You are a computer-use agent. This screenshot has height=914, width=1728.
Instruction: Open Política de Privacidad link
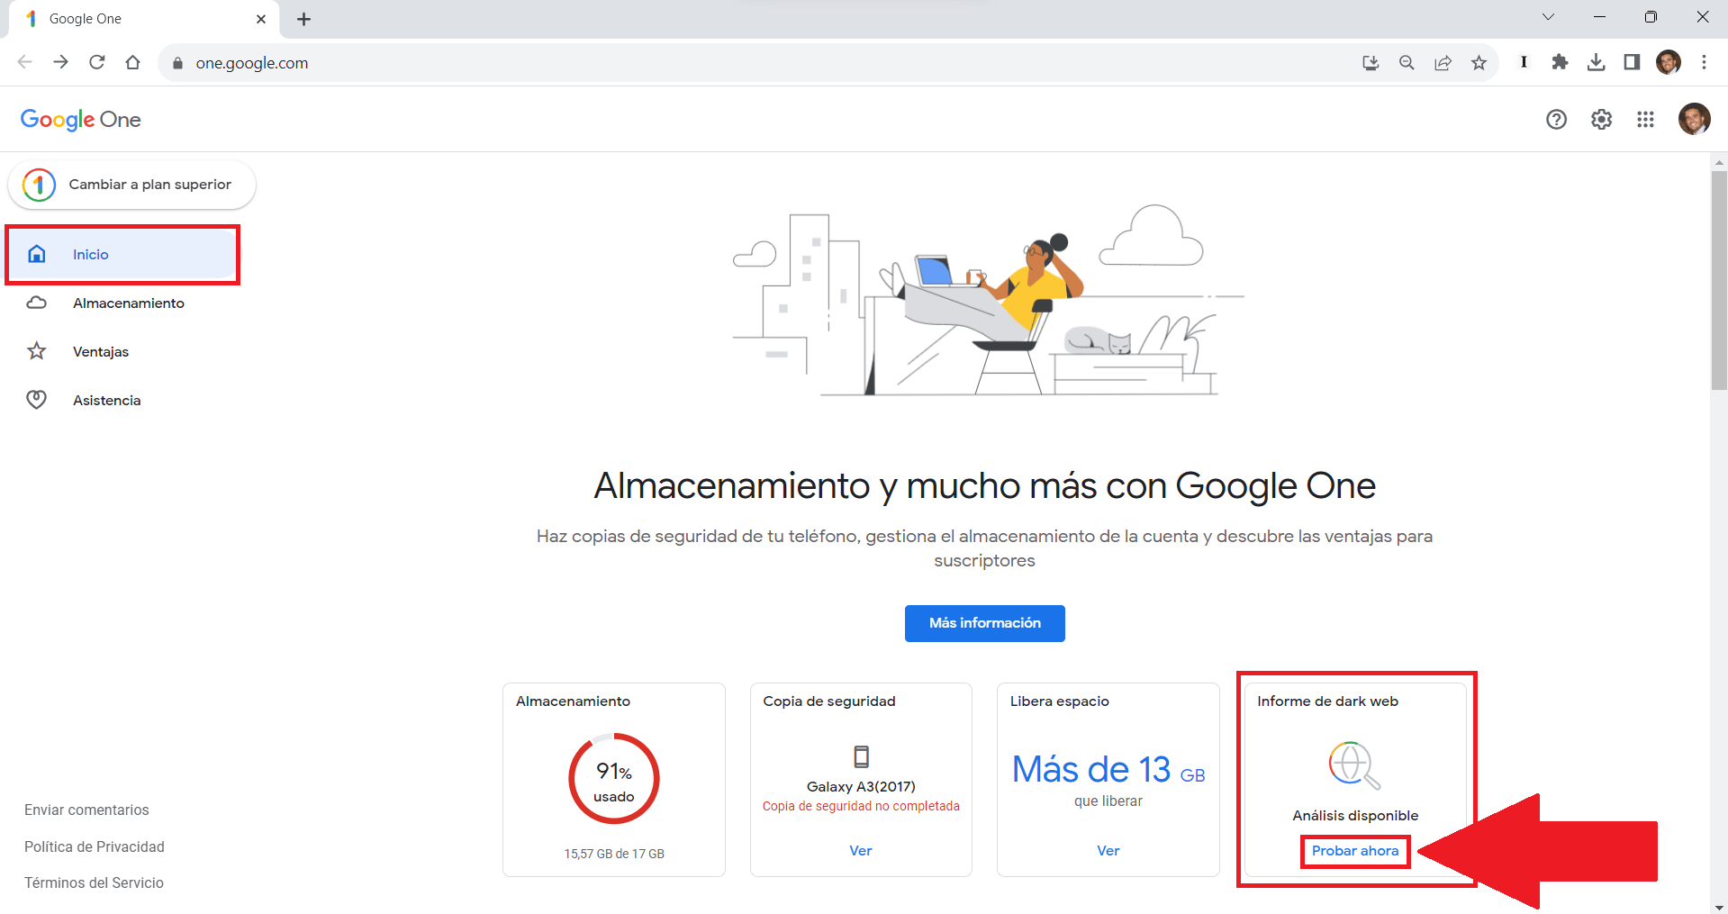coord(95,846)
